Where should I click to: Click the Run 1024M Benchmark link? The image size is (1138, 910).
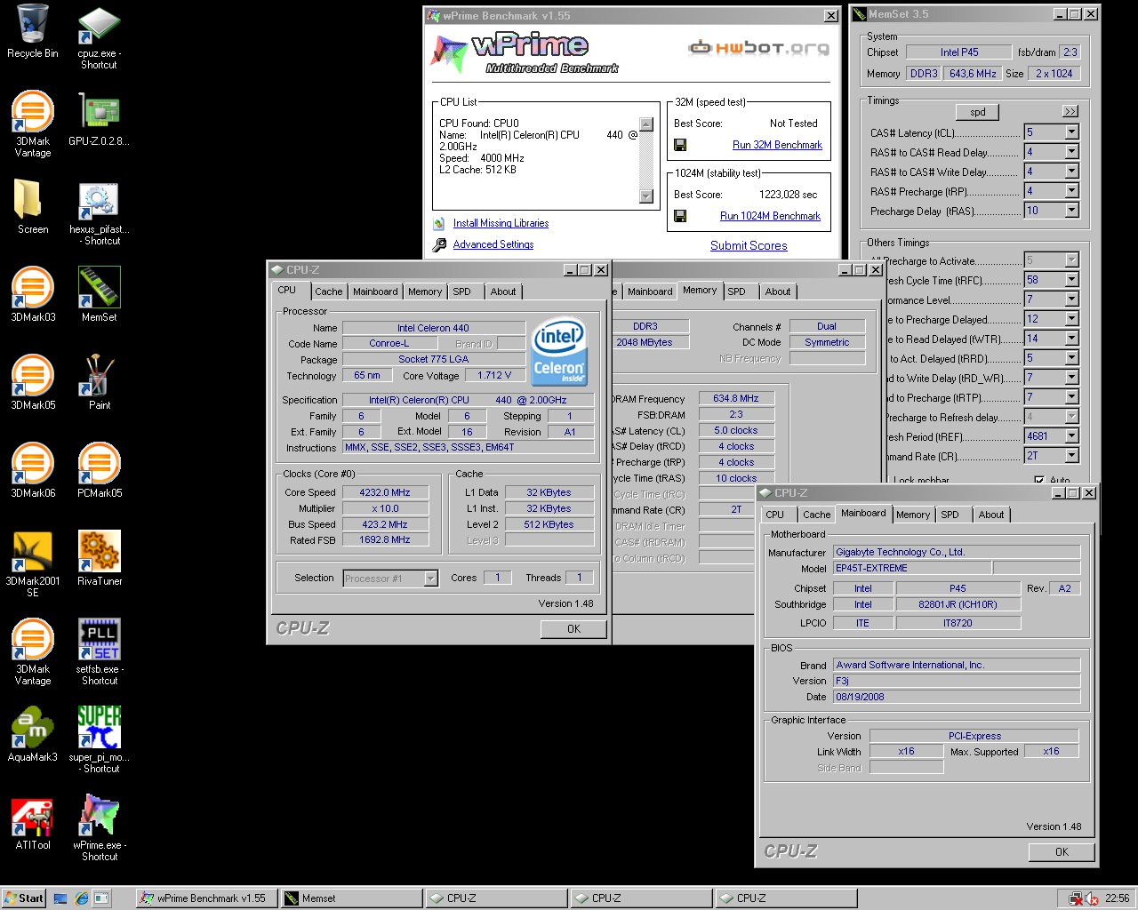pos(770,216)
